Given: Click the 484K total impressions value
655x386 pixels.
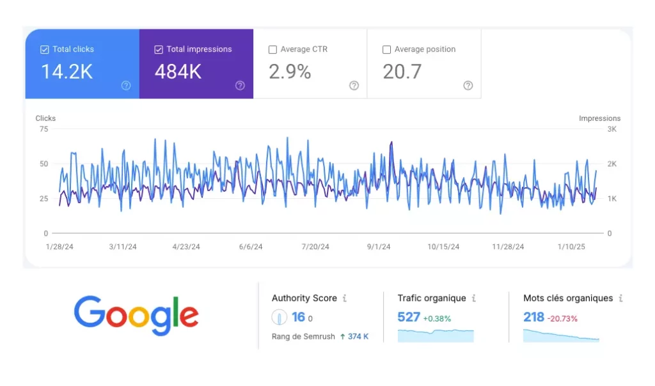Looking at the screenshot, I should (178, 72).
